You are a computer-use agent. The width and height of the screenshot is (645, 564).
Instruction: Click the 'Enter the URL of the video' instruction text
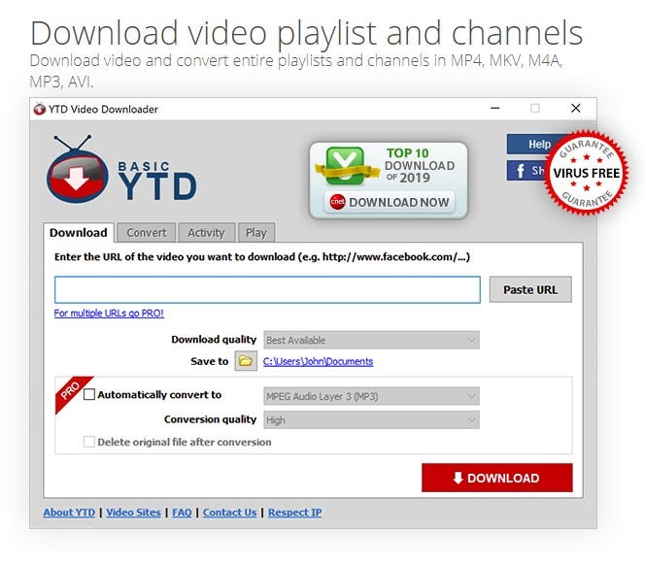coord(262,257)
